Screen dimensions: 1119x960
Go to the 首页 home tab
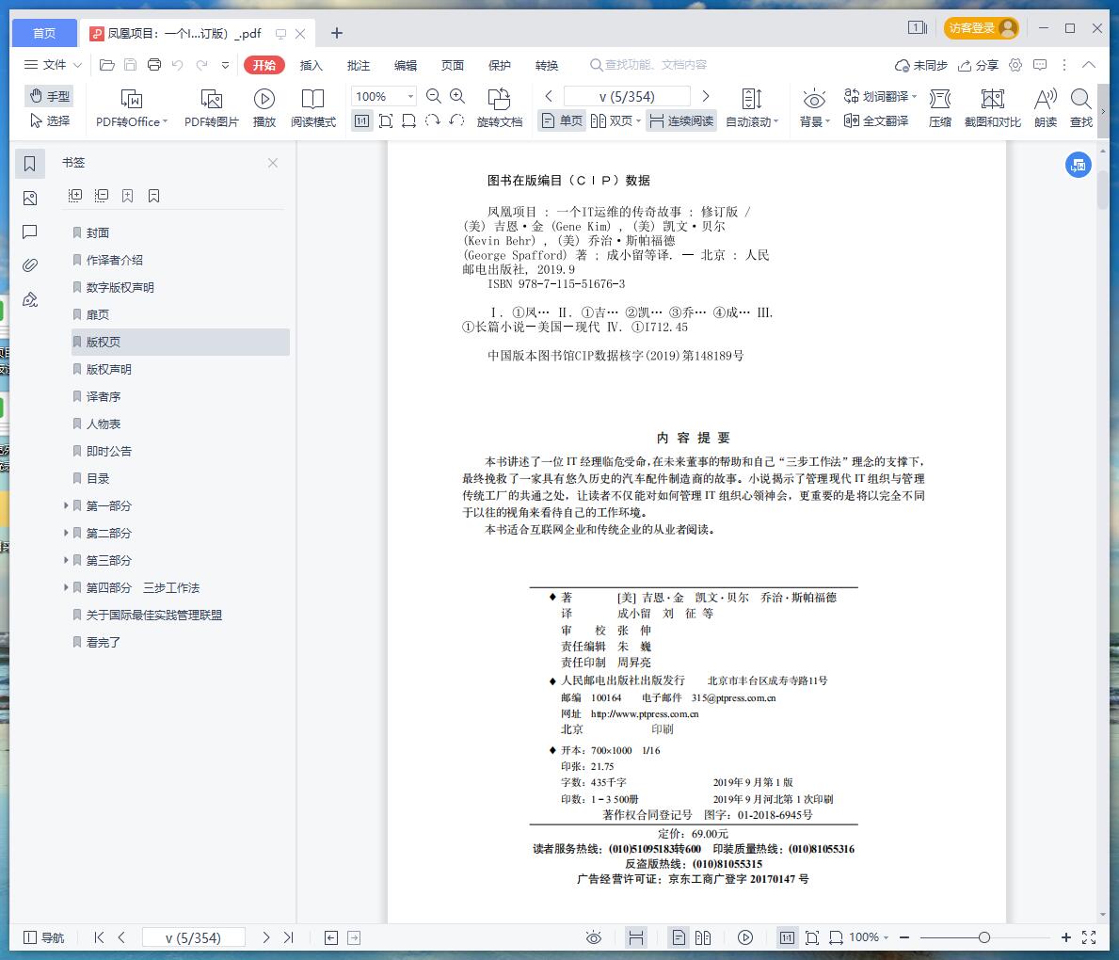coord(44,33)
